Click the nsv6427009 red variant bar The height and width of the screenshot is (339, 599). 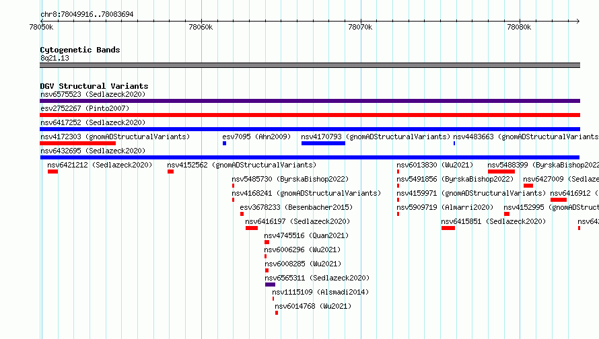coord(528,186)
